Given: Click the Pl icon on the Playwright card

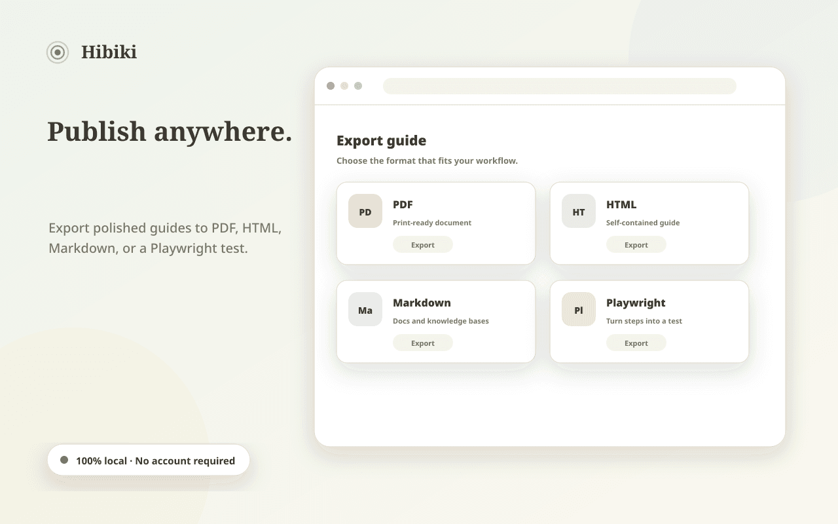Looking at the screenshot, I should click(x=579, y=309).
